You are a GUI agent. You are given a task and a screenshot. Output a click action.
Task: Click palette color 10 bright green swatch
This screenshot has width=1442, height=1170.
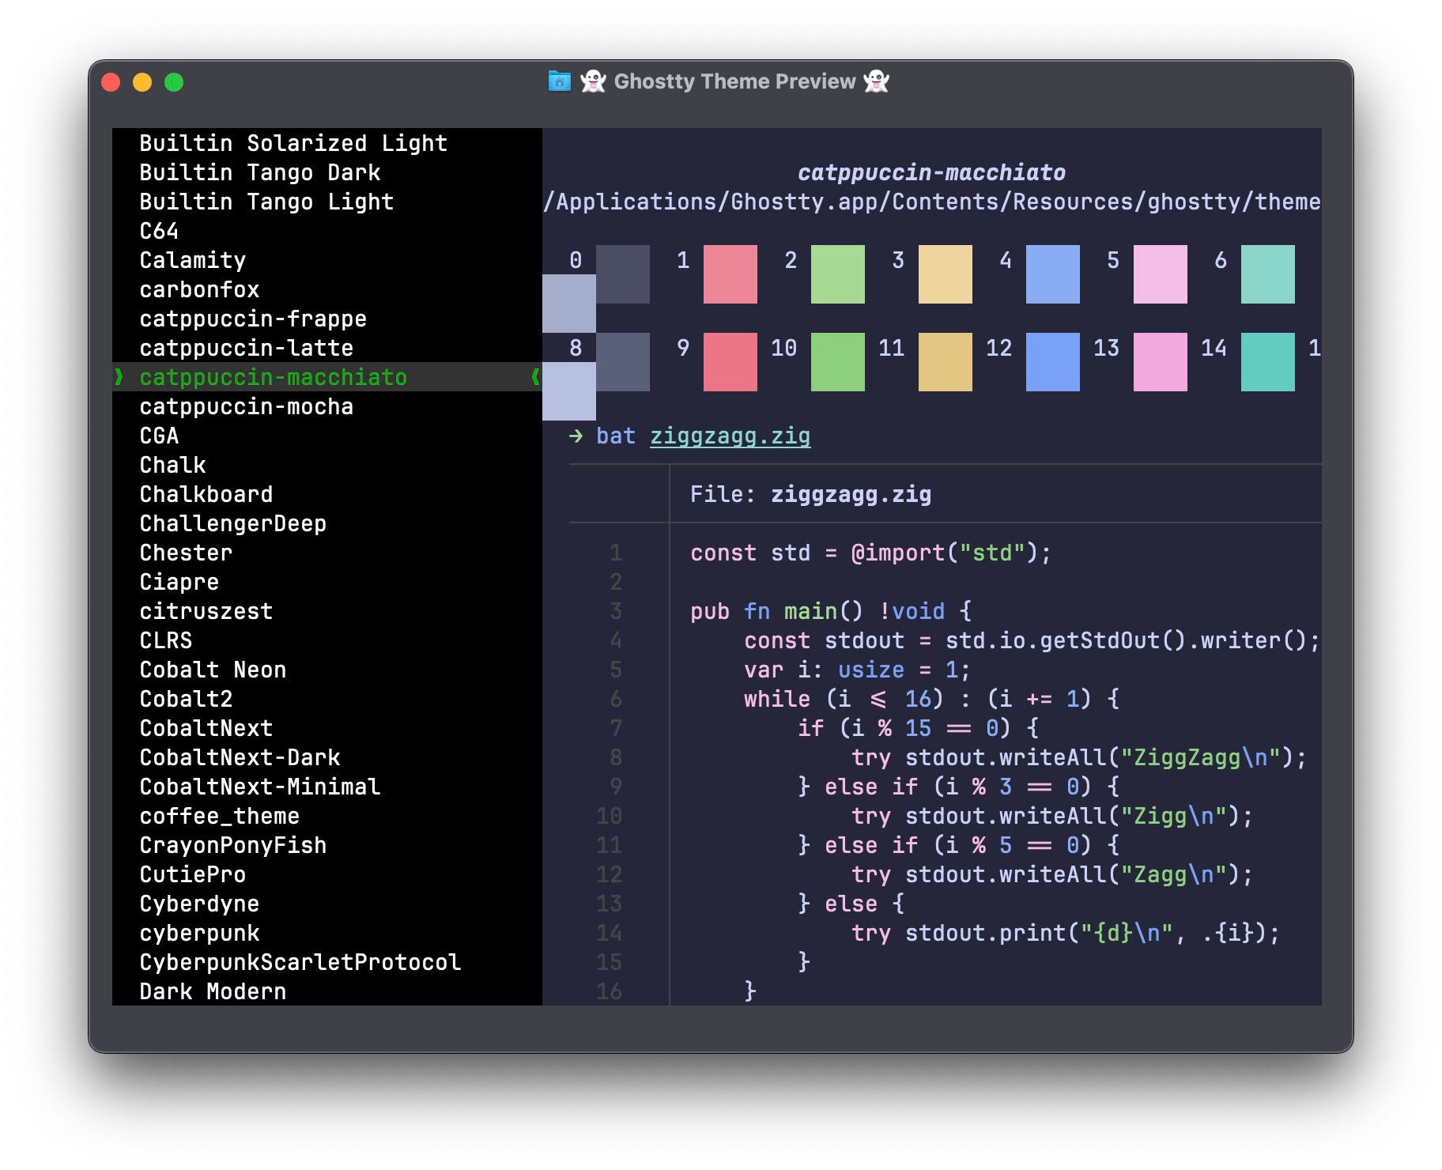pos(838,362)
